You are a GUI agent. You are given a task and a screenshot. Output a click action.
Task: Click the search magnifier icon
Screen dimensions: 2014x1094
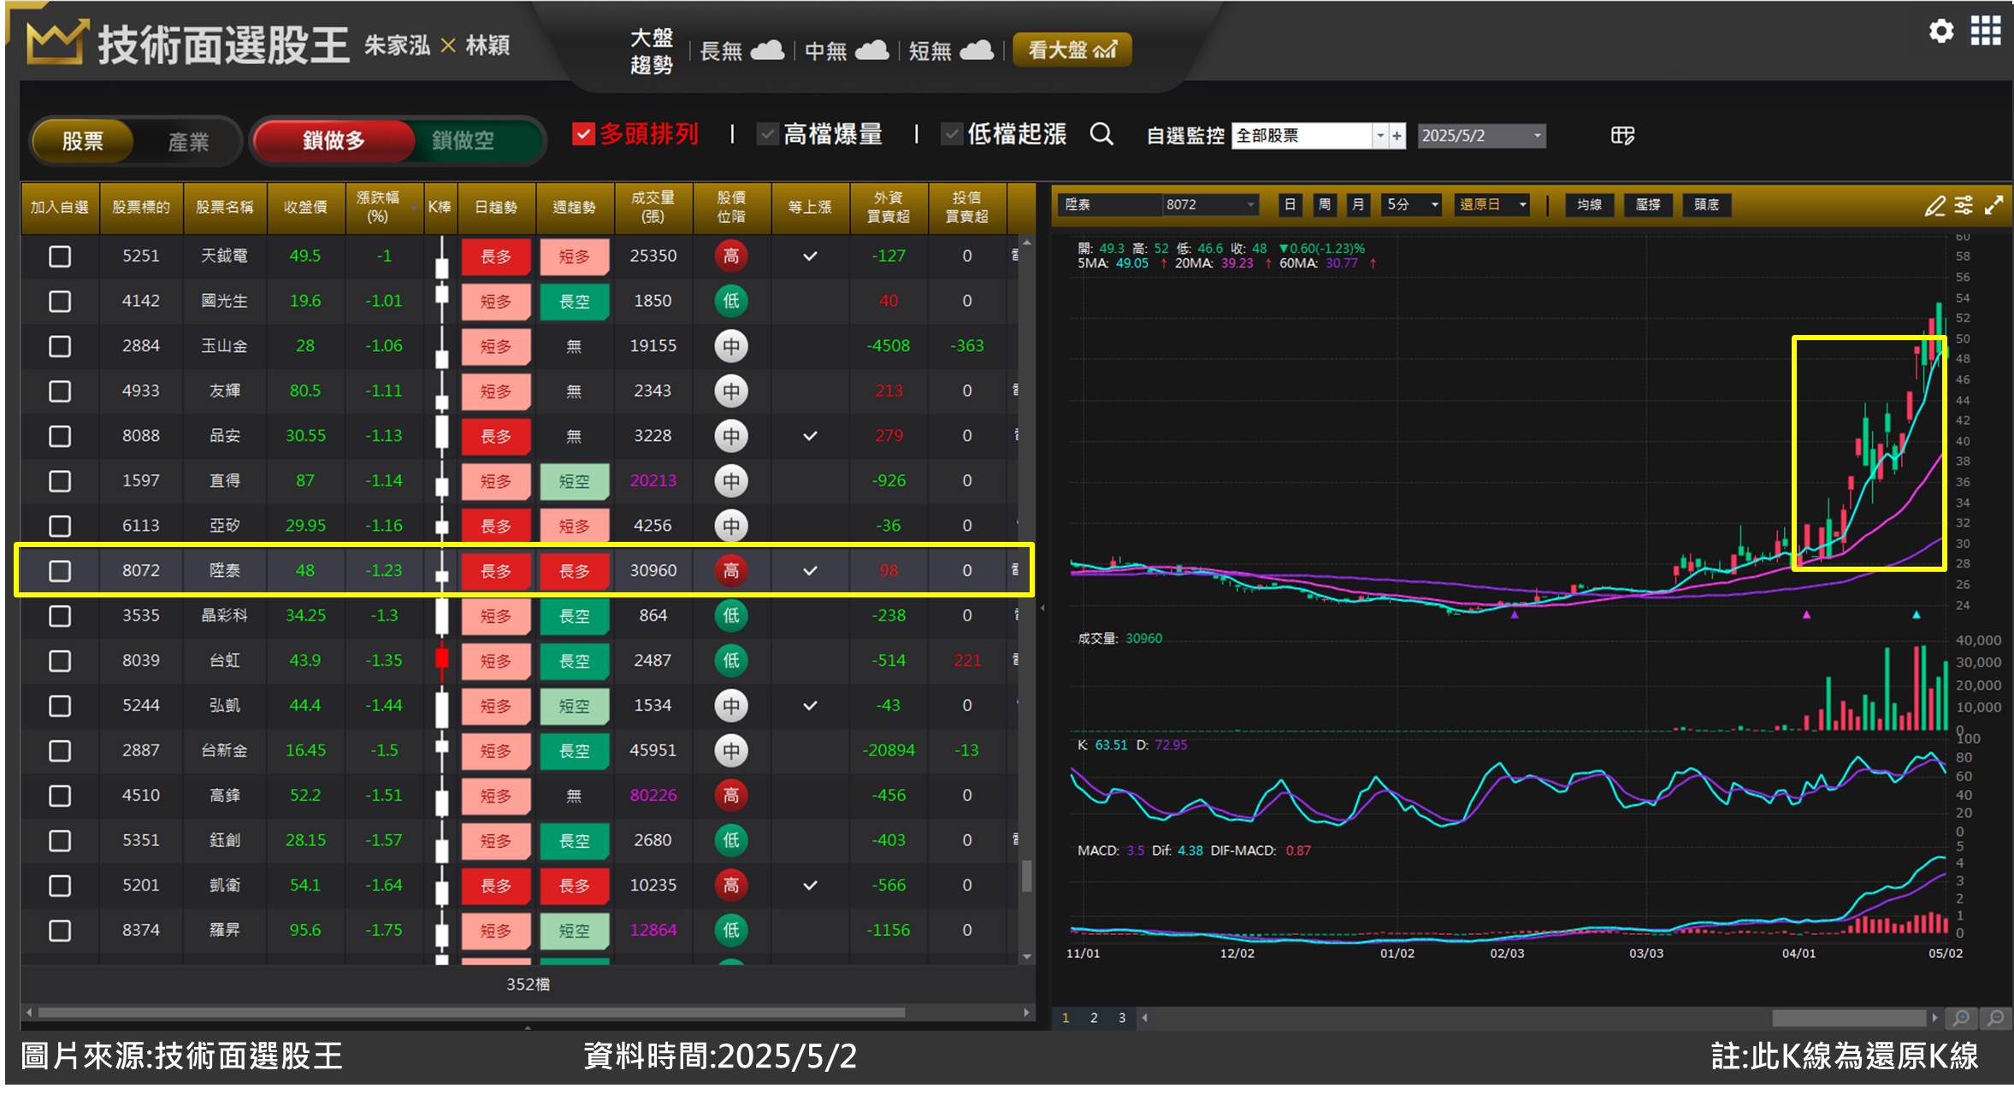[1101, 134]
